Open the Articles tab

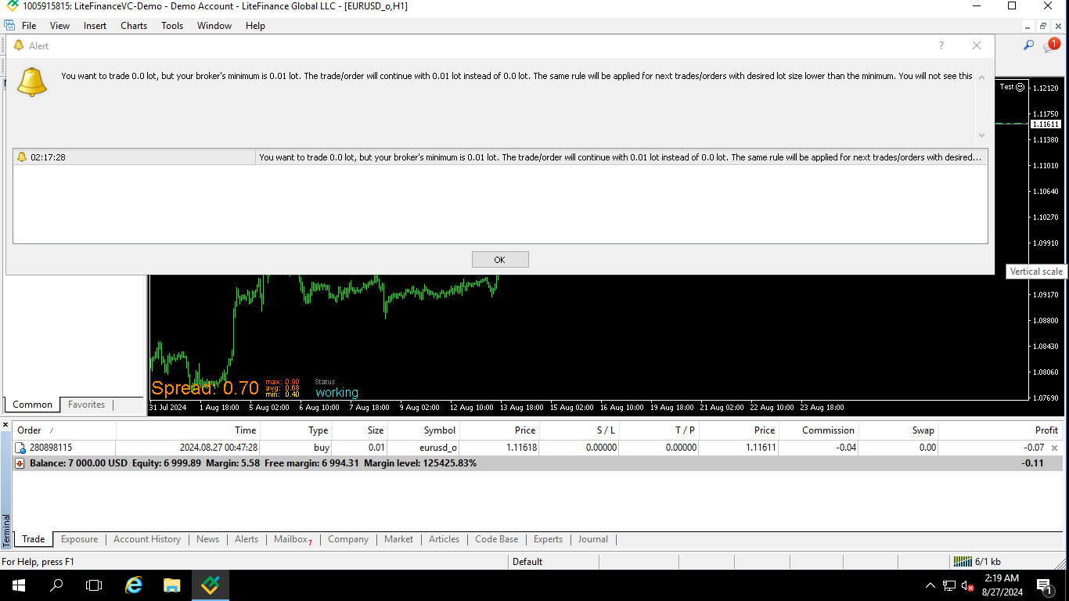[x=444, y=539]
